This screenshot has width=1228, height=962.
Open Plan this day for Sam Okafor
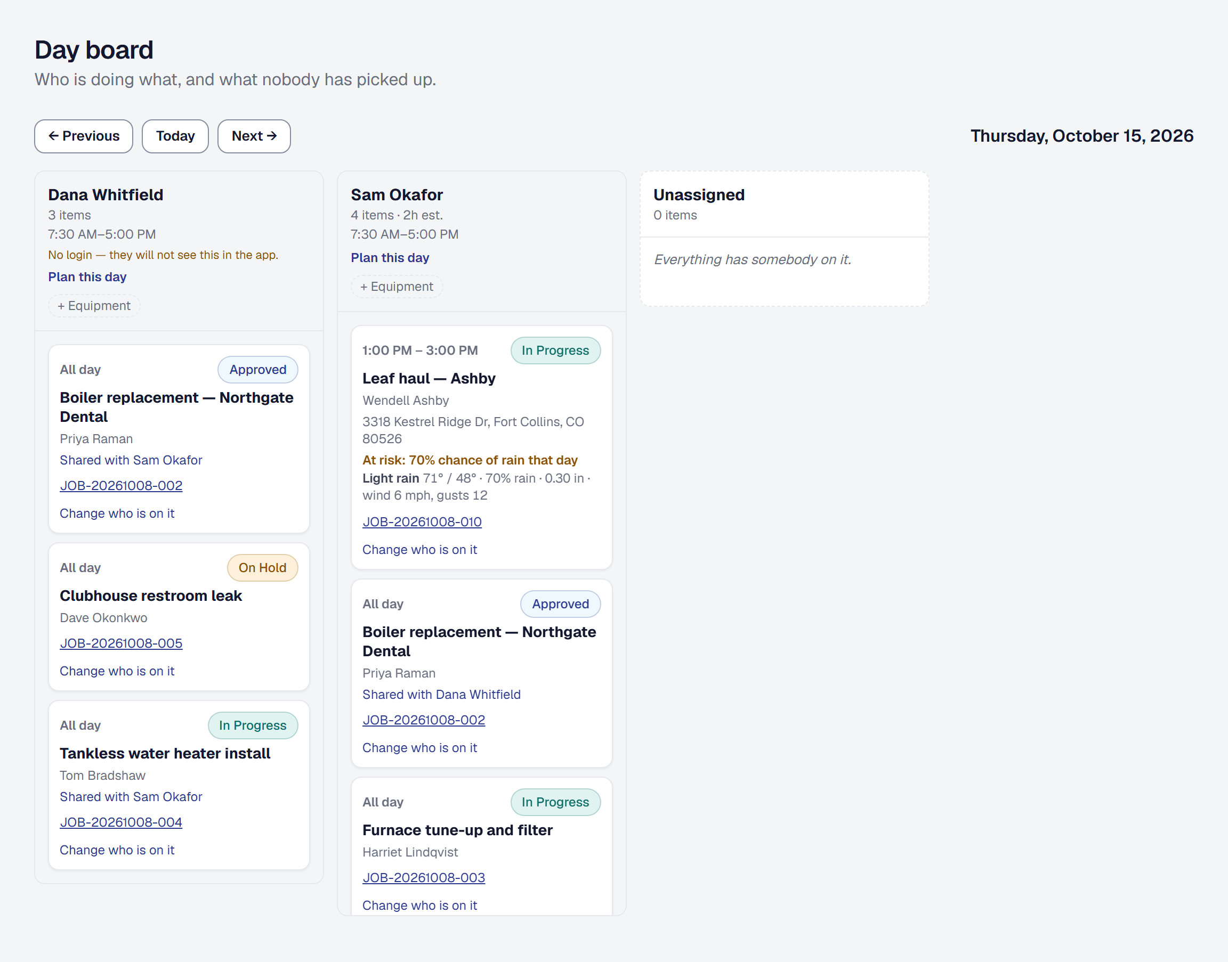click(390, 258)
